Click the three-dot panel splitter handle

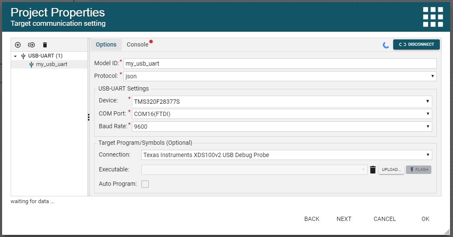pos(88,117)
